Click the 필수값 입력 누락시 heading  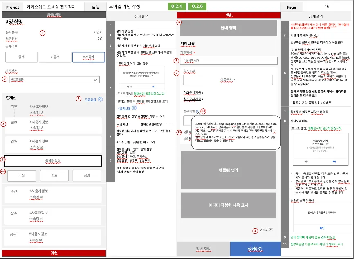[302, 200]
